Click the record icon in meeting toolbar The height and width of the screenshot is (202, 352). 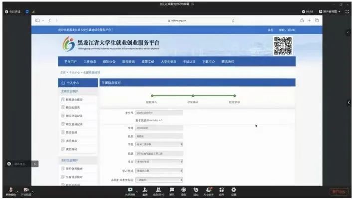[x=183, y=190]
